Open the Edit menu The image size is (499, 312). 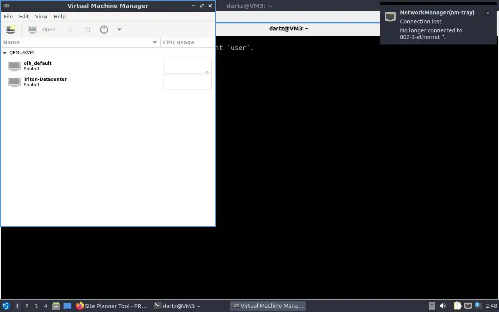24,16
